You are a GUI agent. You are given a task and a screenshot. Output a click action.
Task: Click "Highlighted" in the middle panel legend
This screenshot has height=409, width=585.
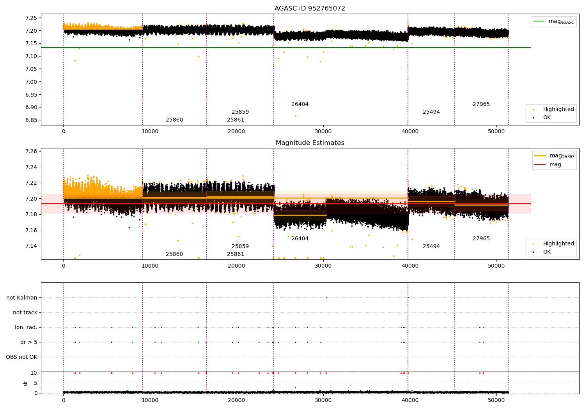pyautogui.click(x=558, y=243)
